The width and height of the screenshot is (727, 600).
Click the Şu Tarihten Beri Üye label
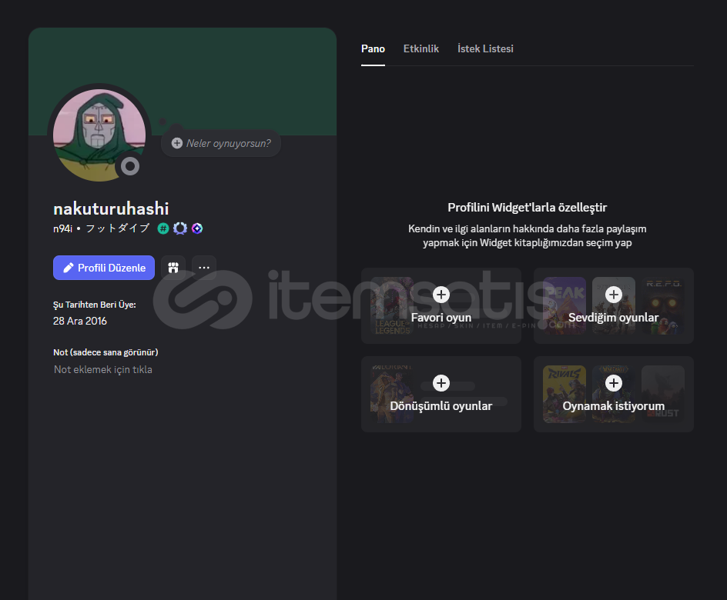coord(95,305)
